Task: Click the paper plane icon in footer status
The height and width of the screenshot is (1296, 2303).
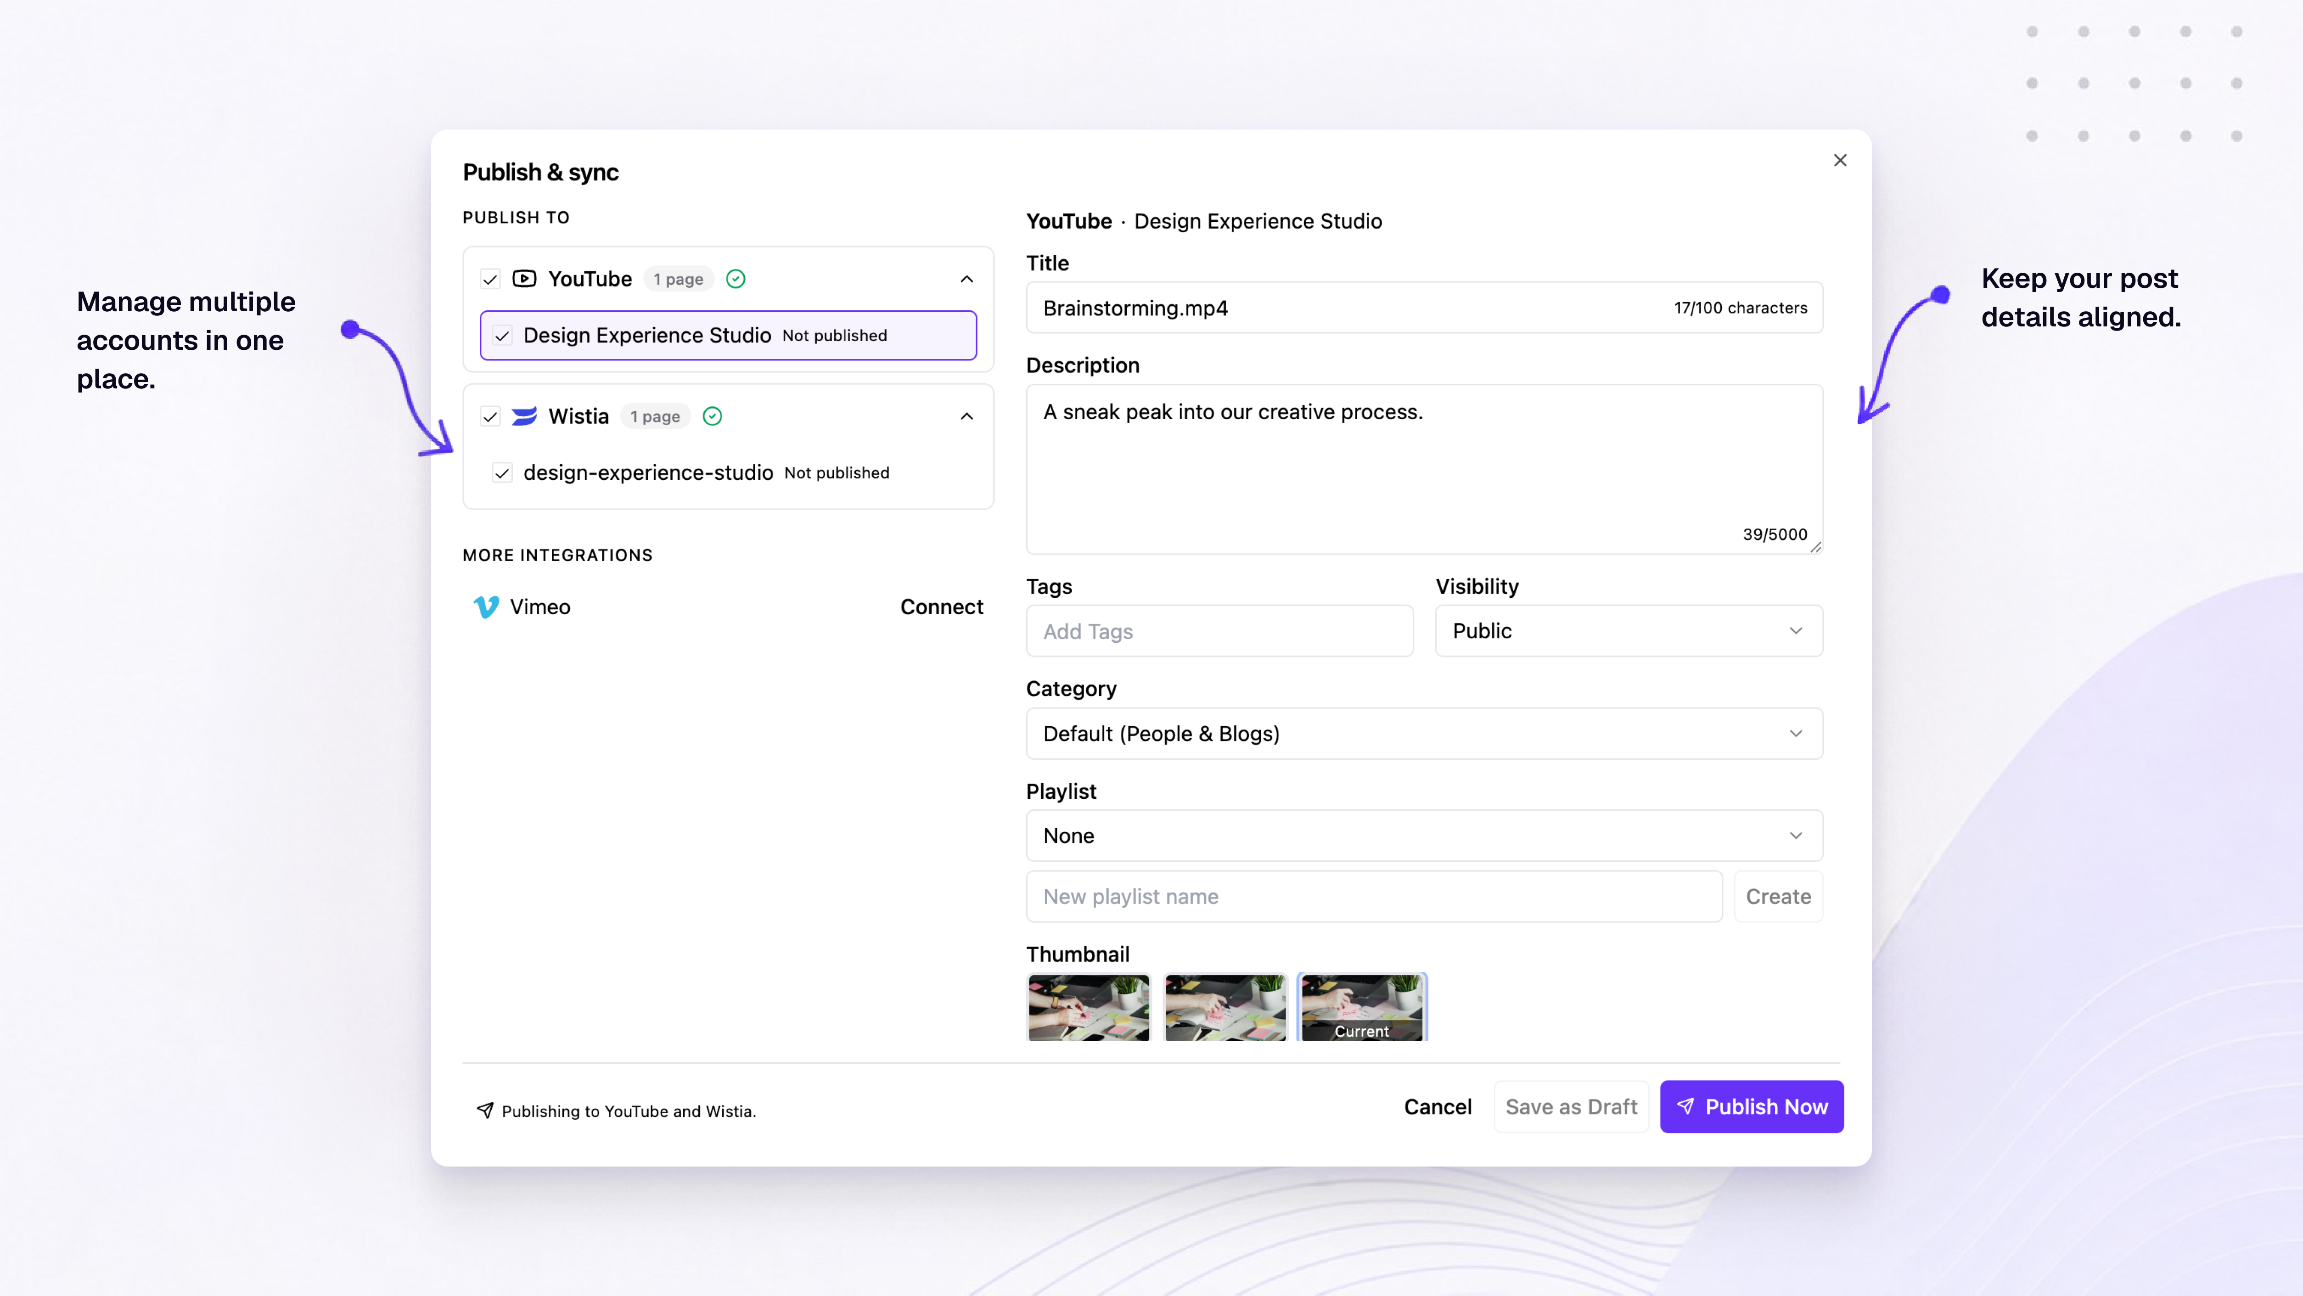Action: [484, 1110]
